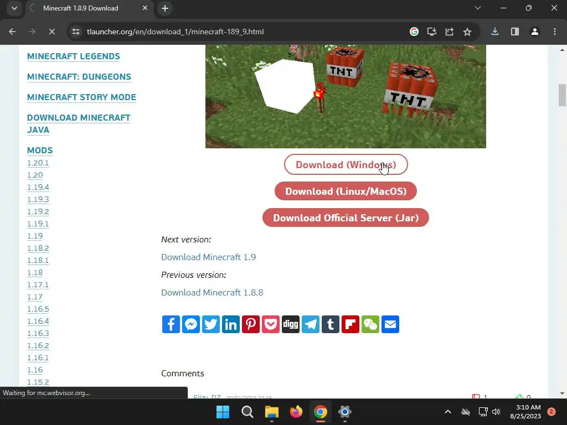This screenshot has width=567, height=425.
Task: Open Chrome side panel
Action: (x=515, y=32)
